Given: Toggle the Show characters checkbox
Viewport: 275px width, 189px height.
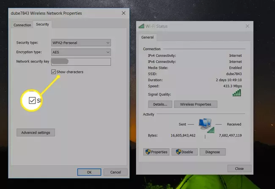Looking at the screenshot, I should pyautogui.click(x=53, y=72).
